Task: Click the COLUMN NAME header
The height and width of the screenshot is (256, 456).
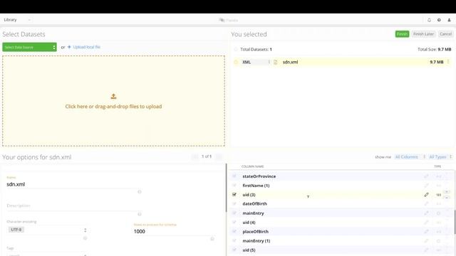Action: click(252, 166)
